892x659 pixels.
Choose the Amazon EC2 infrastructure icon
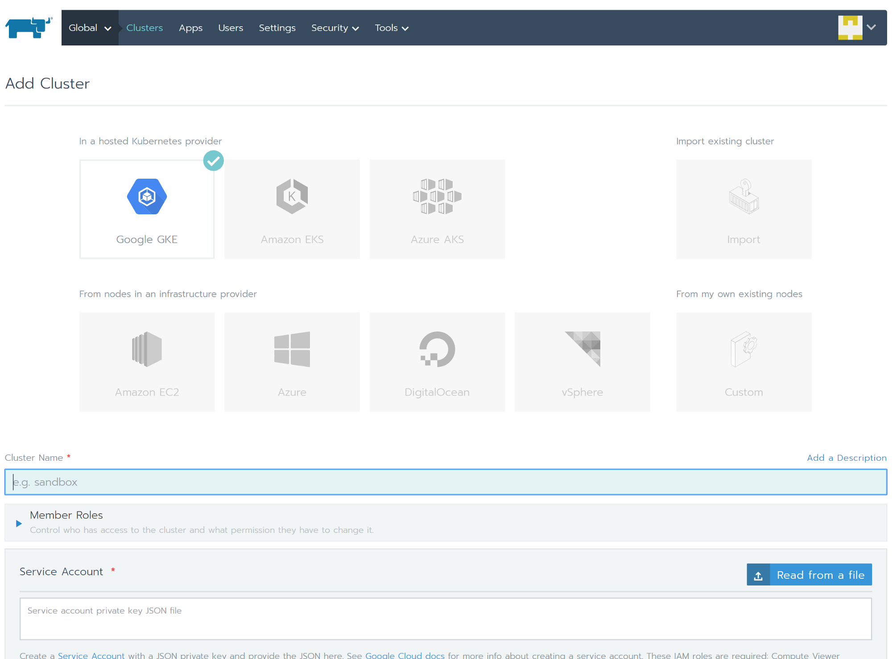click(147, 349)
